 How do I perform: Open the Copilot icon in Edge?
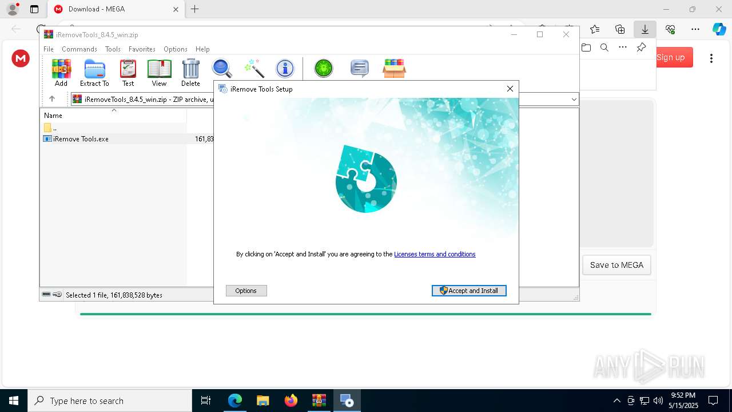click(719, 29)
